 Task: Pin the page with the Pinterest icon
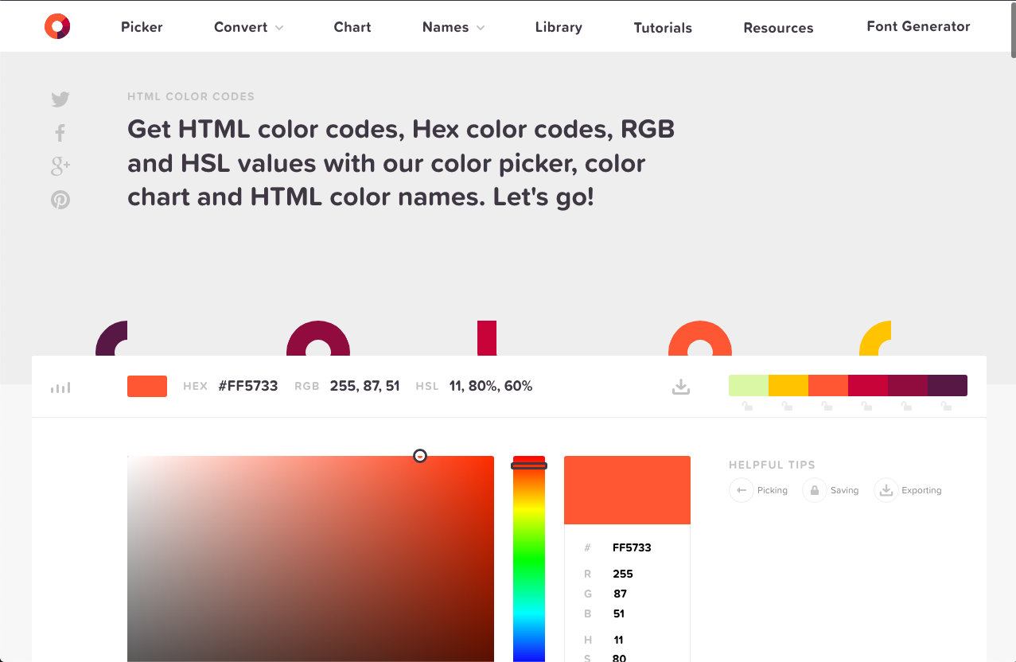coord(60,200)
